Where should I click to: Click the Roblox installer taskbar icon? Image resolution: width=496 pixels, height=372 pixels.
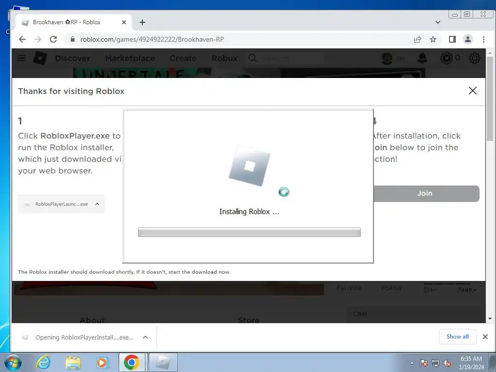click(x=163, y=362)
